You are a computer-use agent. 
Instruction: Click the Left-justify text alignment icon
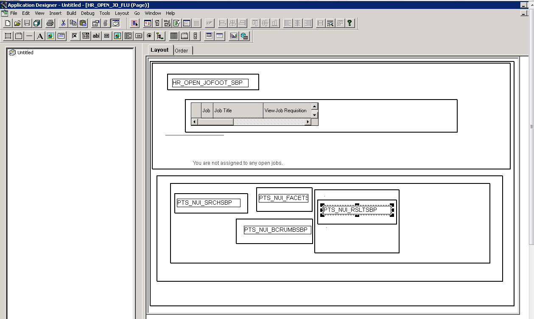pyautogui.click(x=288, y=23)
